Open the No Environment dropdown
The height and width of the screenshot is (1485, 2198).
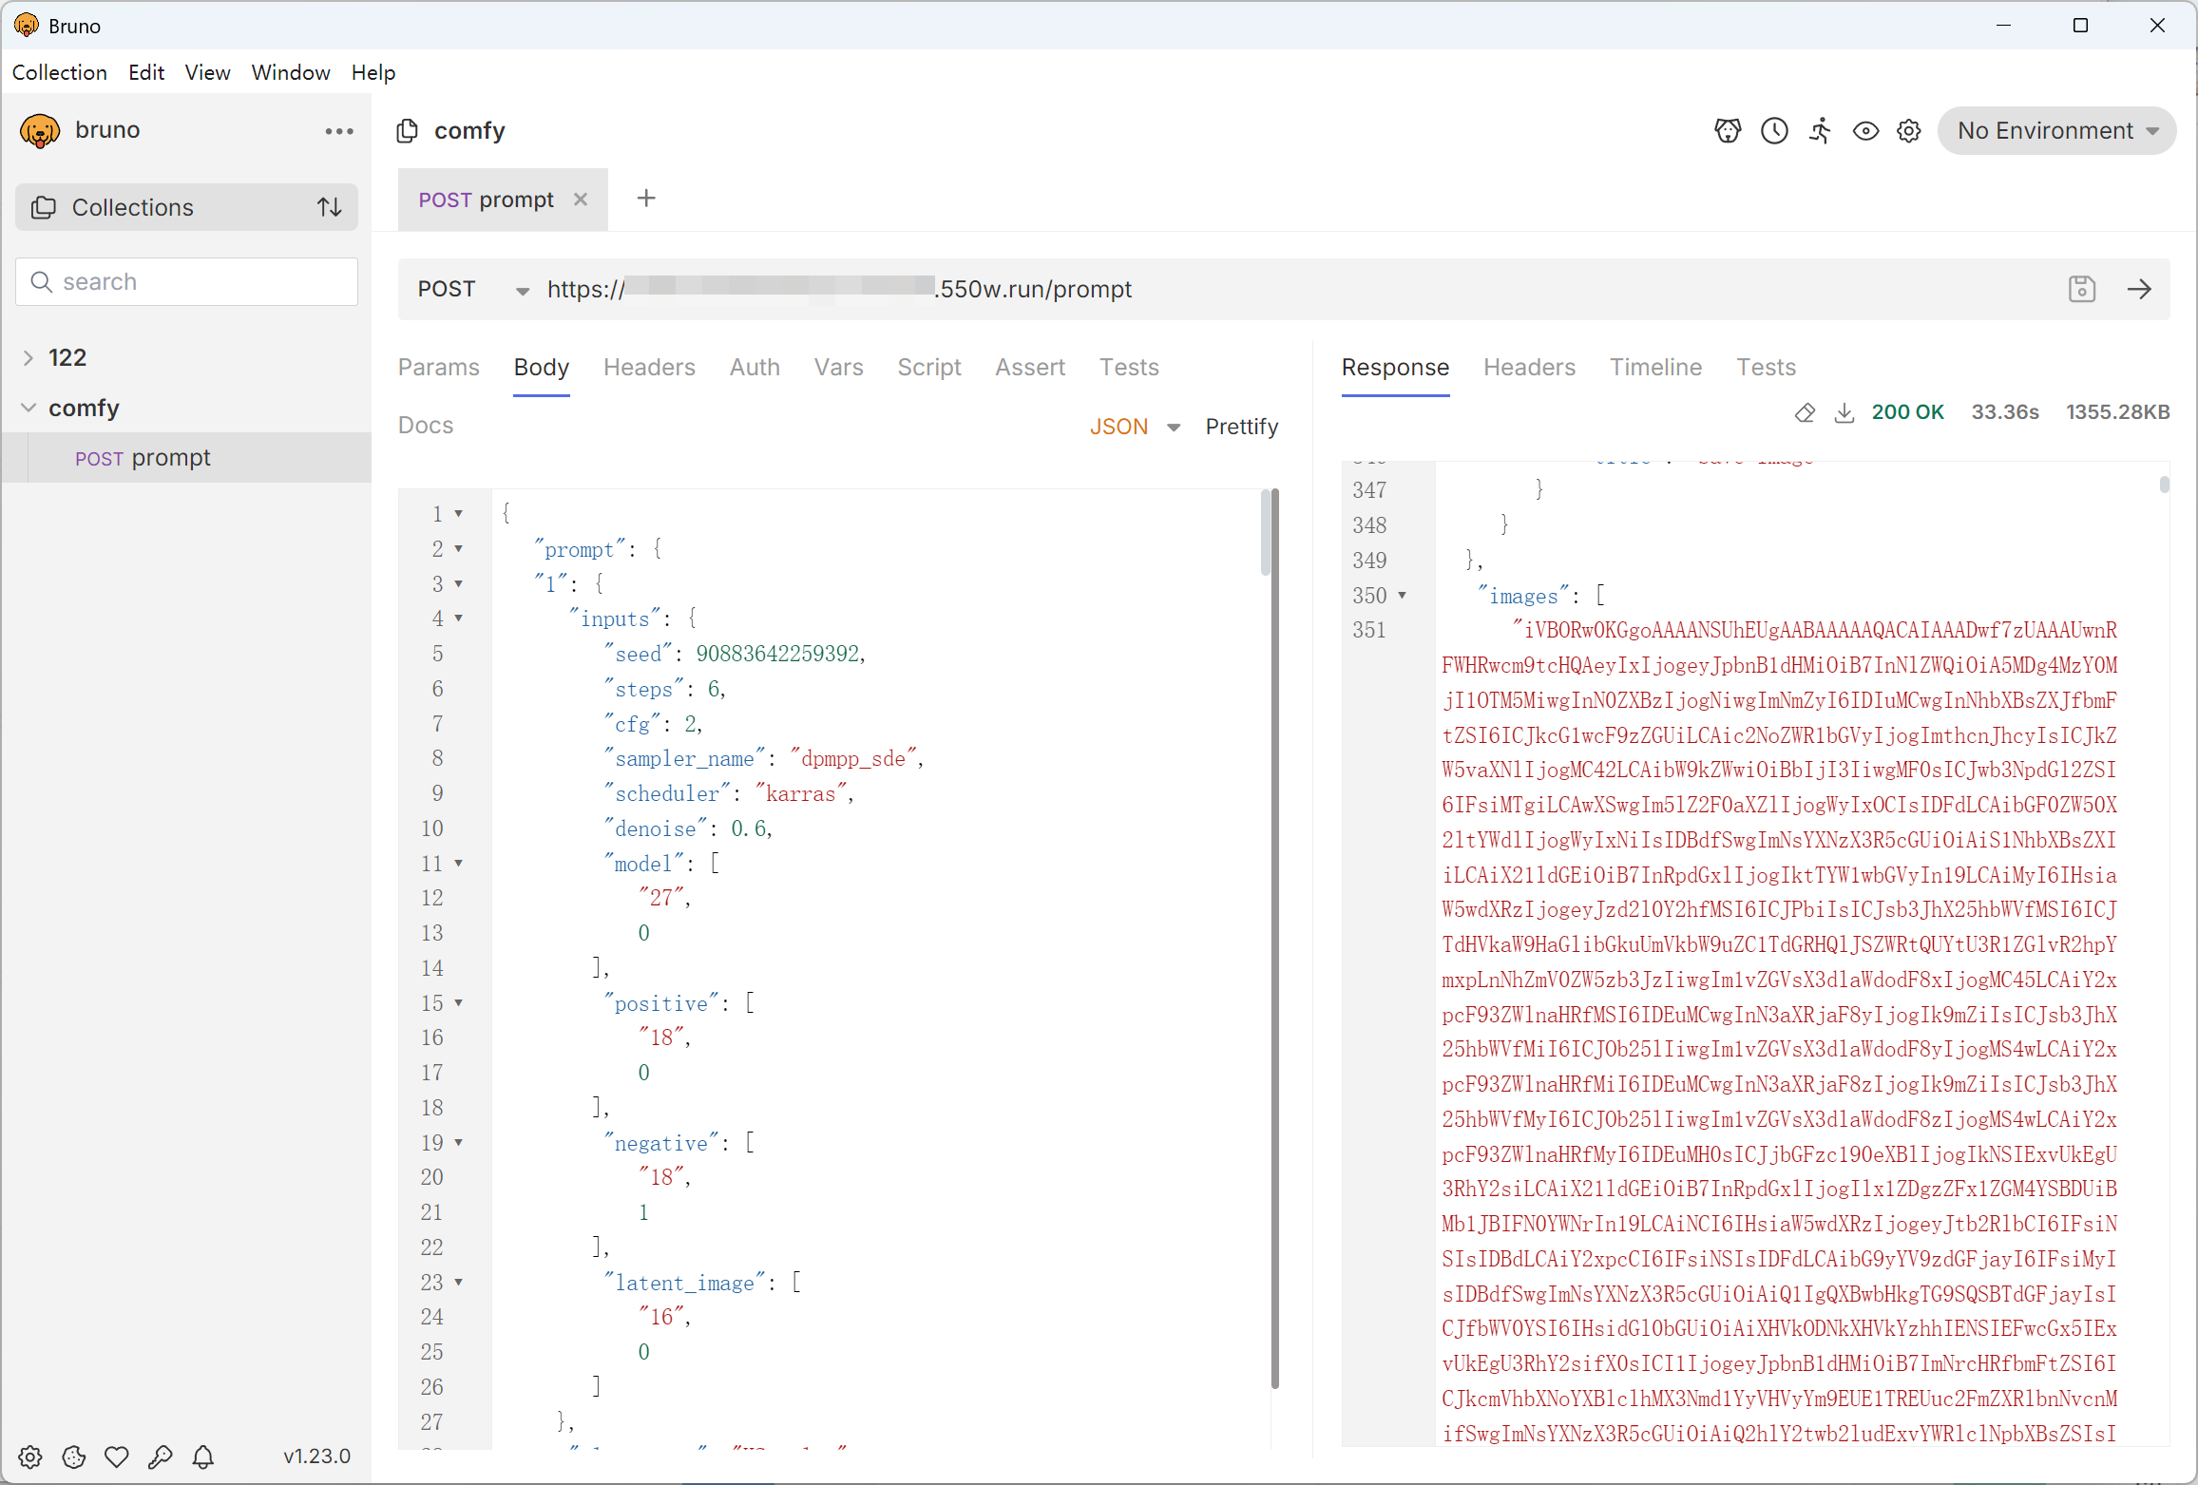[2057, 131]
